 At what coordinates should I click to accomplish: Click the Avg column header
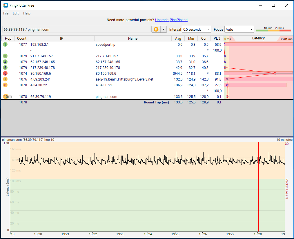coord(178,39)
